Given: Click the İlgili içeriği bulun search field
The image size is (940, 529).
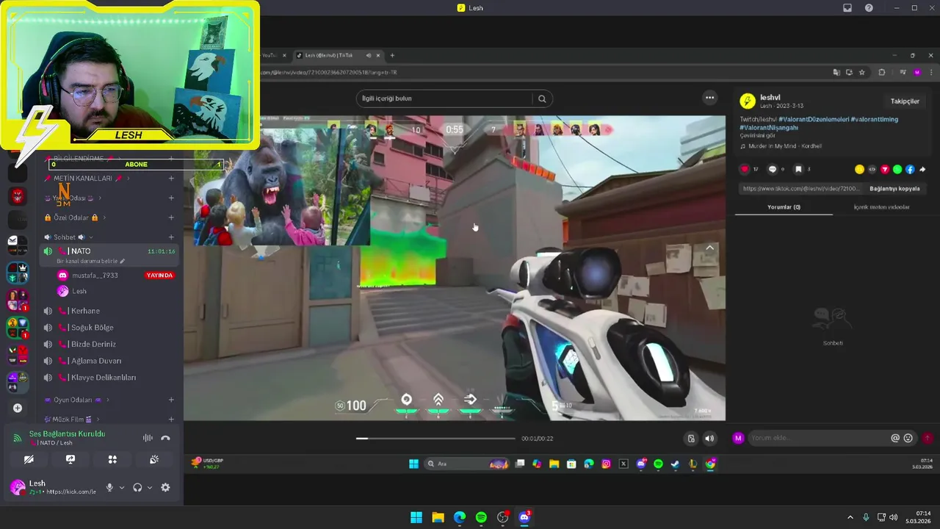Looking at the screenshot, I should click(x=445, y=98).
